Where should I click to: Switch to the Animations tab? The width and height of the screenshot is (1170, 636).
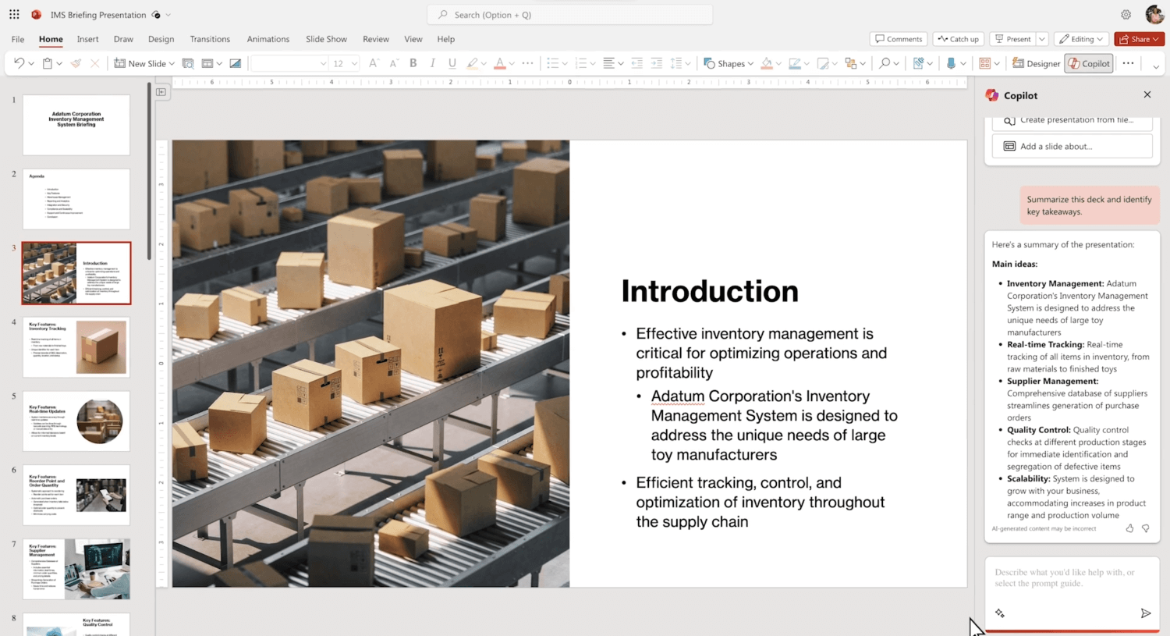click(268, 39)
